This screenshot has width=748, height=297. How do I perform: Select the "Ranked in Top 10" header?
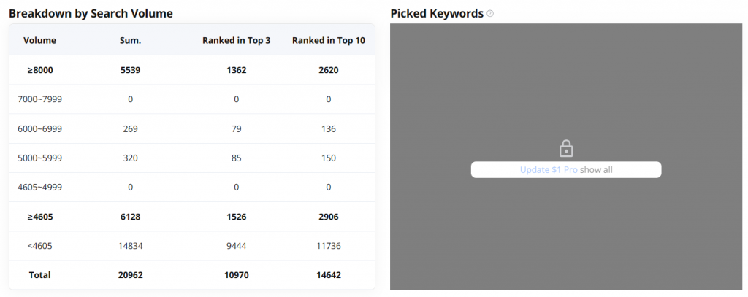point(329,40)
